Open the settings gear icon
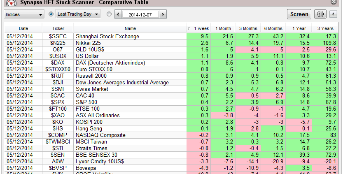The image size is (343, 174). [320, 14]
